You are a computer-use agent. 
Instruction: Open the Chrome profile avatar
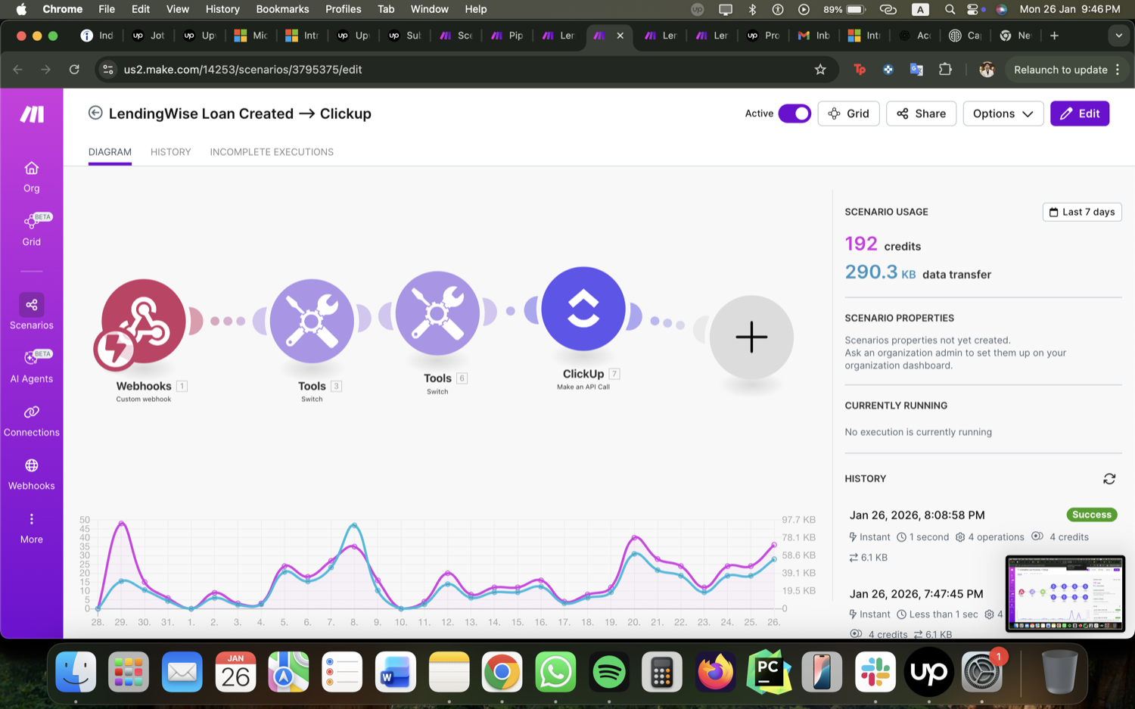pos(987,70)
